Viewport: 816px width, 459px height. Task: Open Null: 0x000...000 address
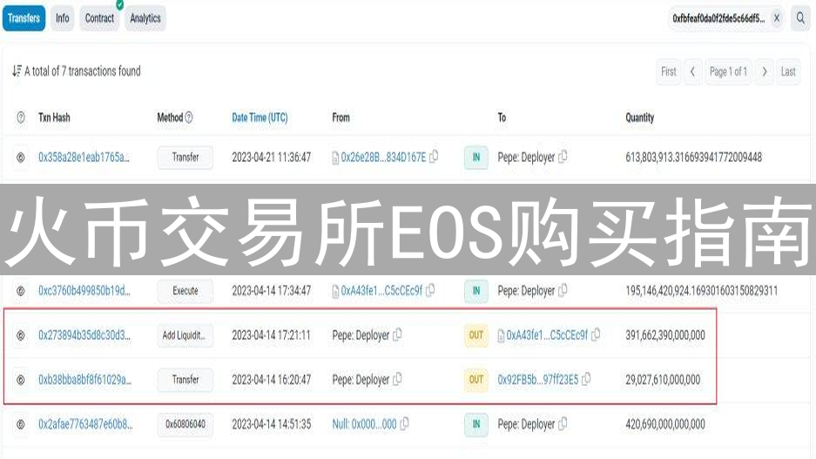point(364,424)
